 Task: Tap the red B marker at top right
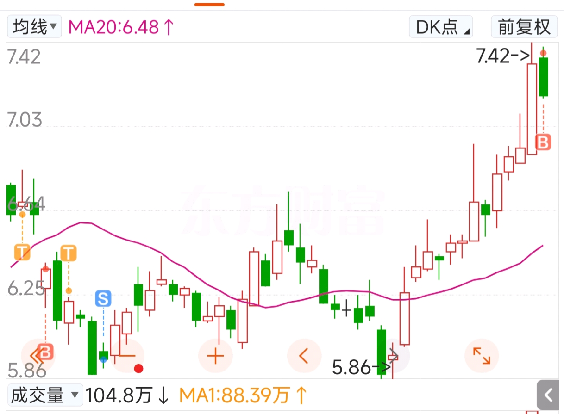[544, 142]
